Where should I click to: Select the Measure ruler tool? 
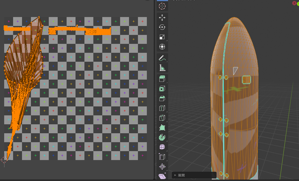[162, 68]
